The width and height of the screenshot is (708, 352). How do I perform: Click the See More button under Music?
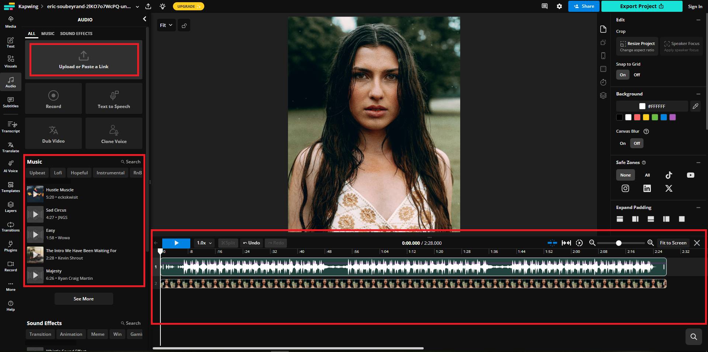84,299
